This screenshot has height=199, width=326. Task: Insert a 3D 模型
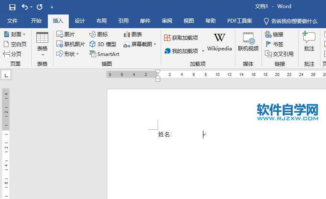coord(103,44)
